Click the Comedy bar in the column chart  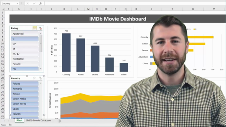66,53
